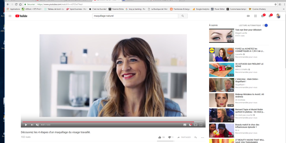Click title 'FUYEZ ou ACHETEZ les COSMÉTIQUES'
The height and width of the screenshot is (143, 286).
pos(249,50)
